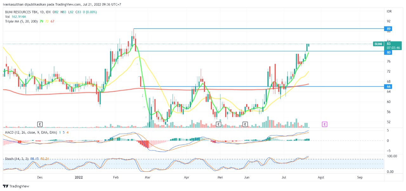
Task: Click the red 67 Triple MA value
Action: tap(52, 21)
